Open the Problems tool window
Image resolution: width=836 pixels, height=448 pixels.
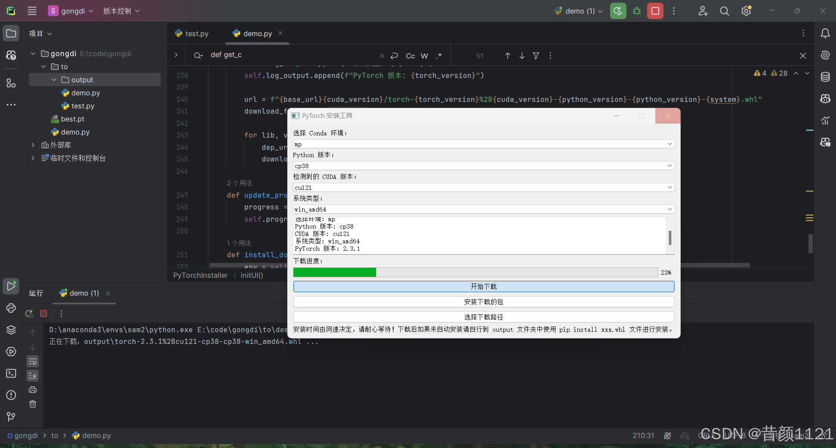pos(11,395)
